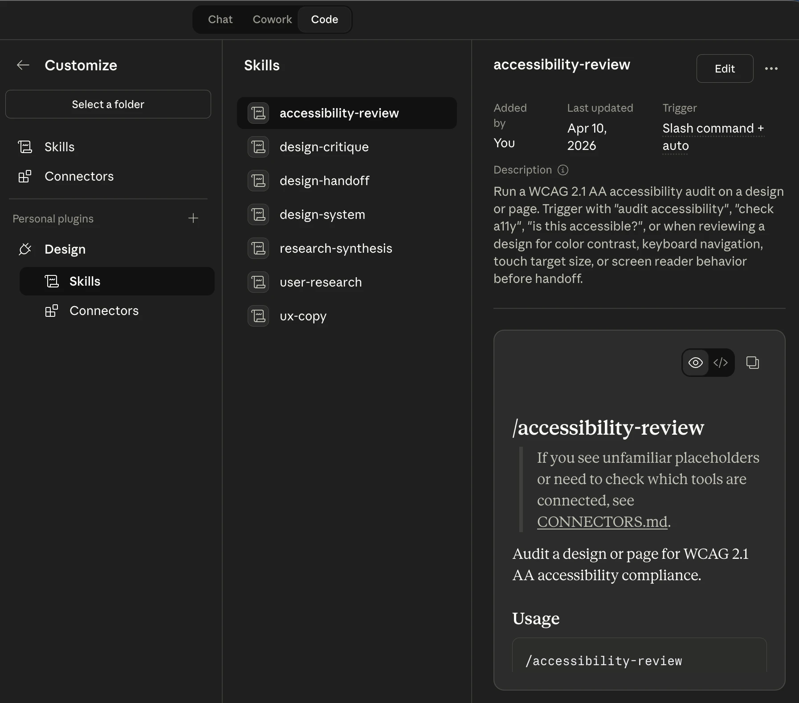
Task: Copy the skill preview using the copy icon
Action: click(x=753, y=363)
